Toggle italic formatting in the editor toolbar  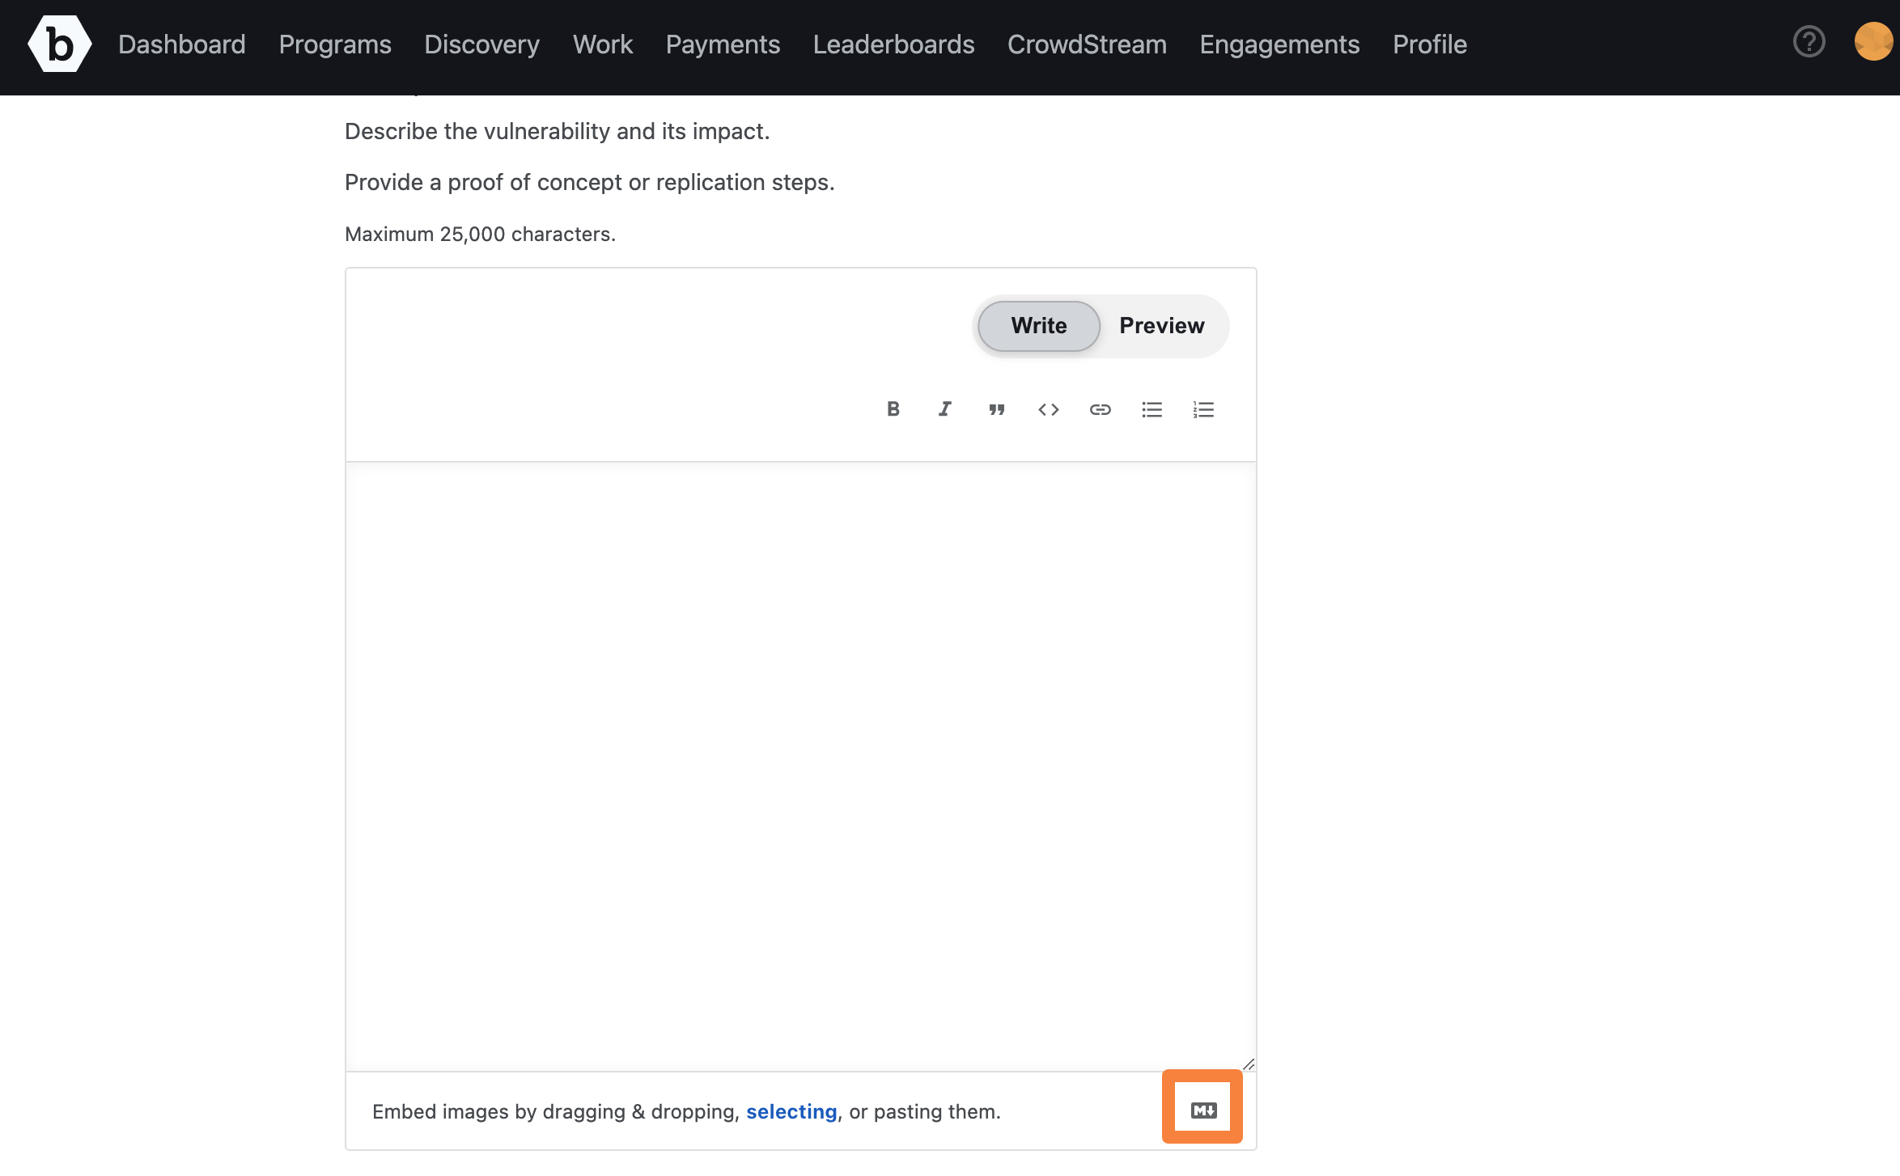pos(944,409)
